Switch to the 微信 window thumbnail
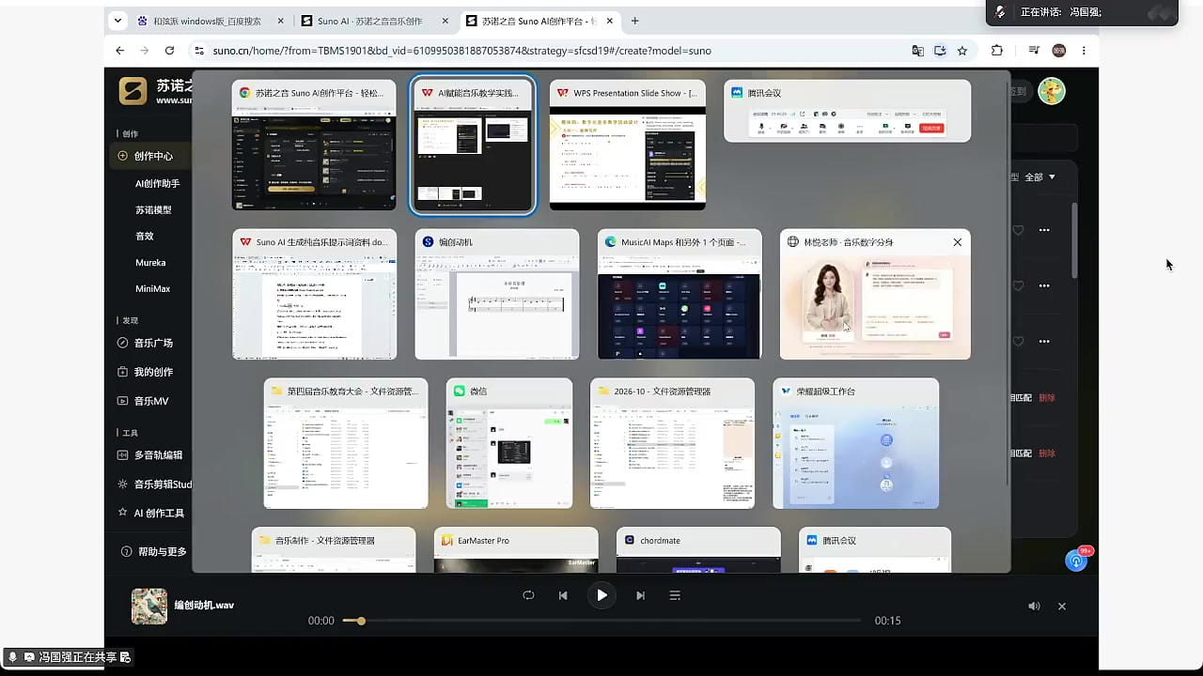This screenshot has width=1203, height=676. [x=509, y=443]
